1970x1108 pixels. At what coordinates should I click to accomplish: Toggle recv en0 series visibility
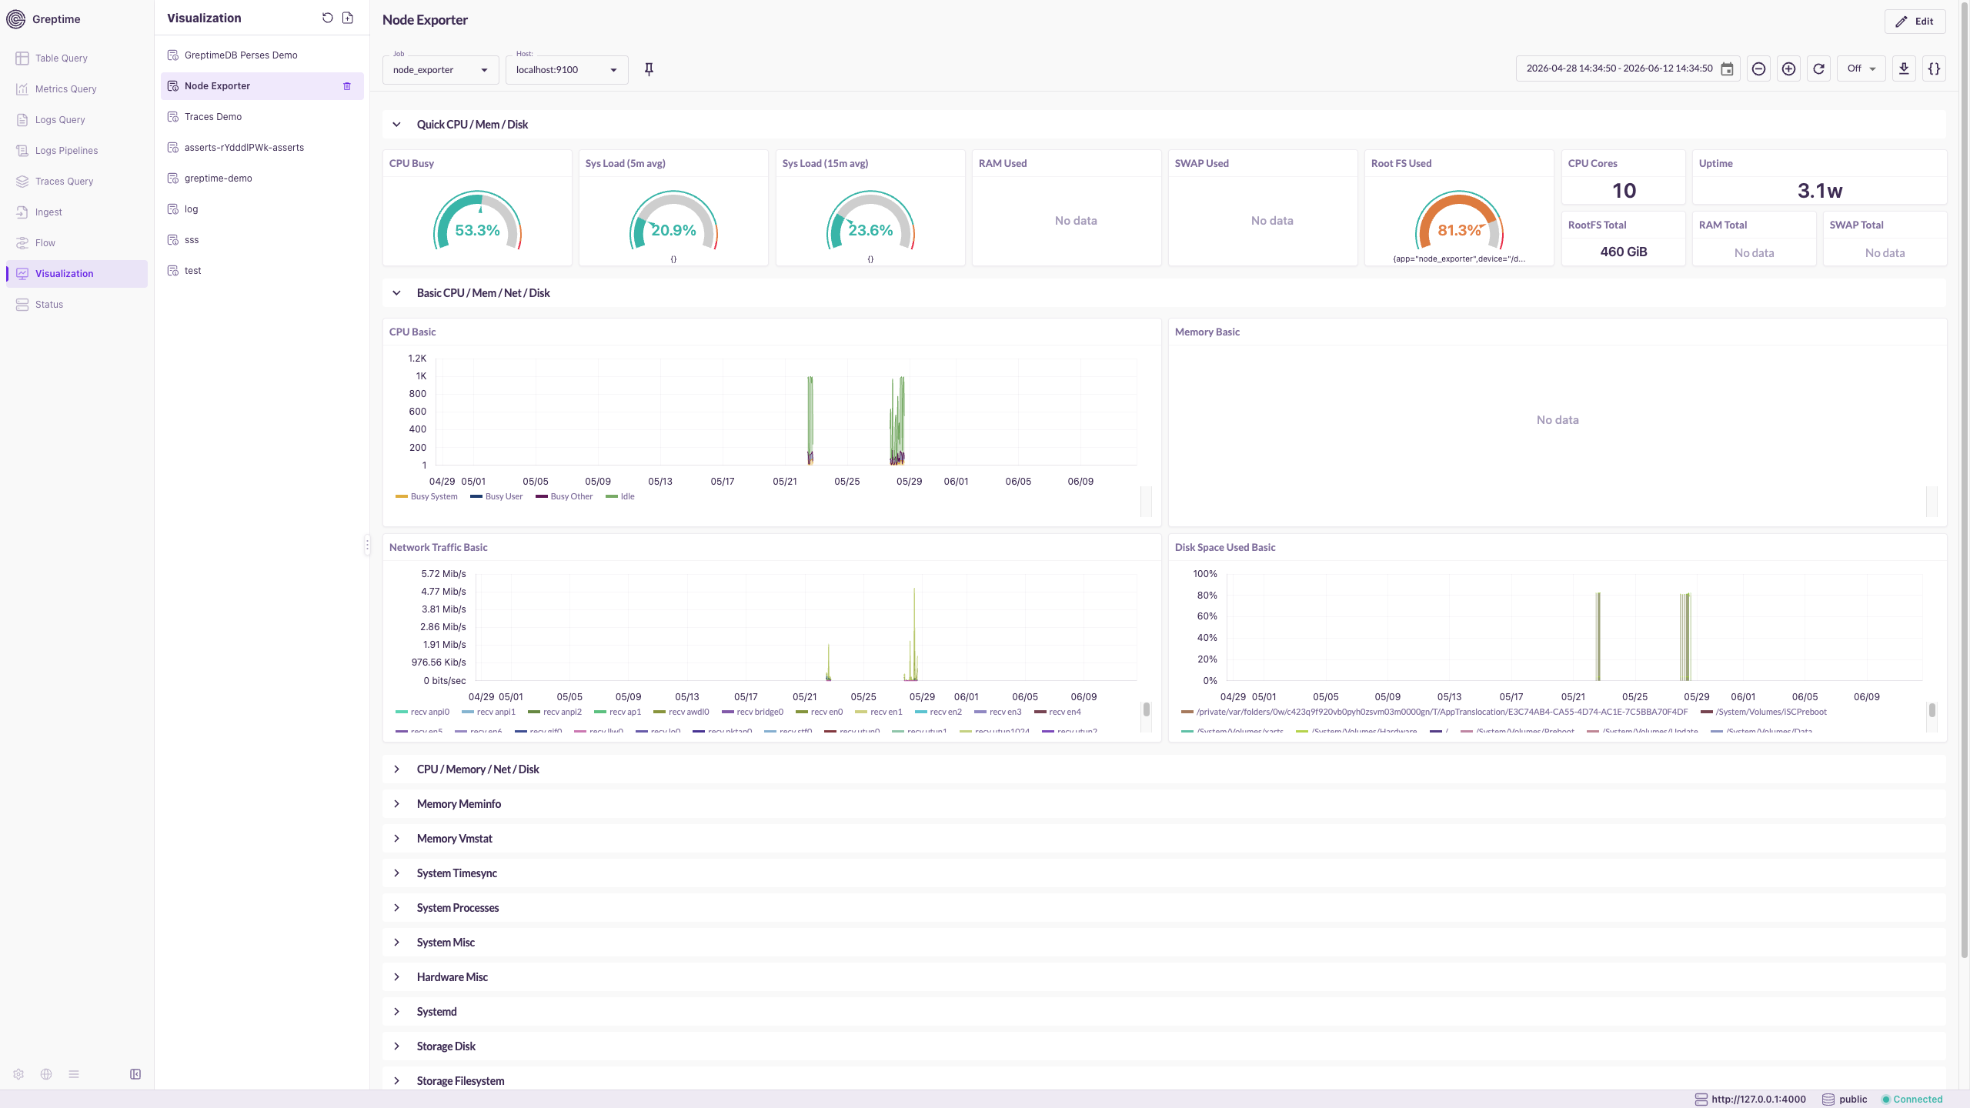820,712
